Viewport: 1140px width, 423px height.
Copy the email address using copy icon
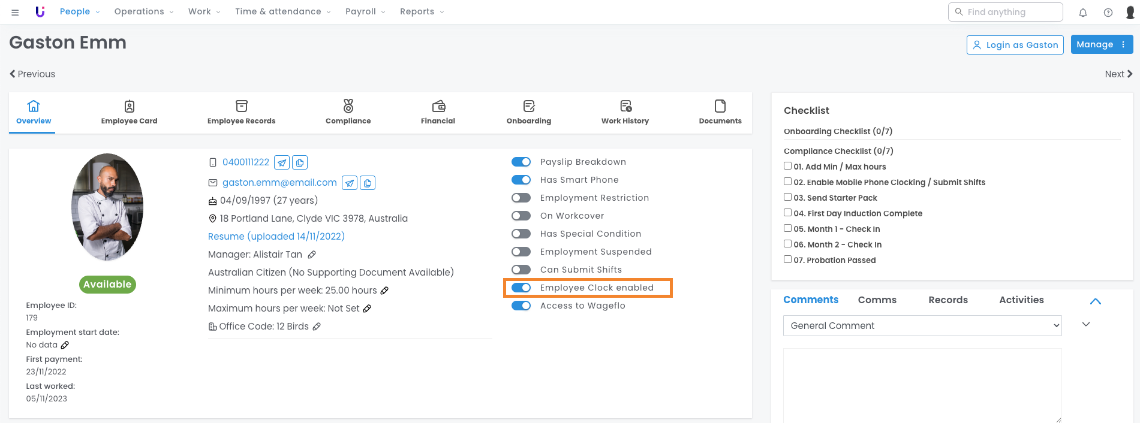click(x=368, y=183)
